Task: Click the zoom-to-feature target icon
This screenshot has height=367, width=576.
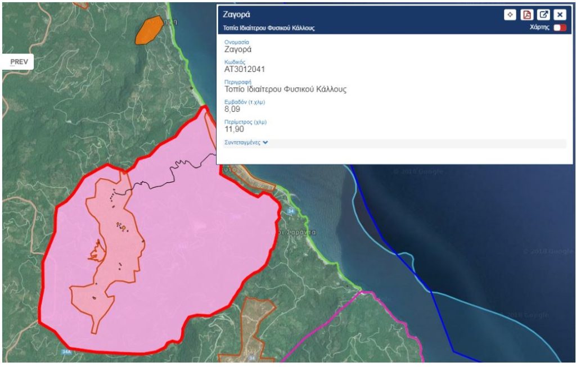Action: (510, 15)
